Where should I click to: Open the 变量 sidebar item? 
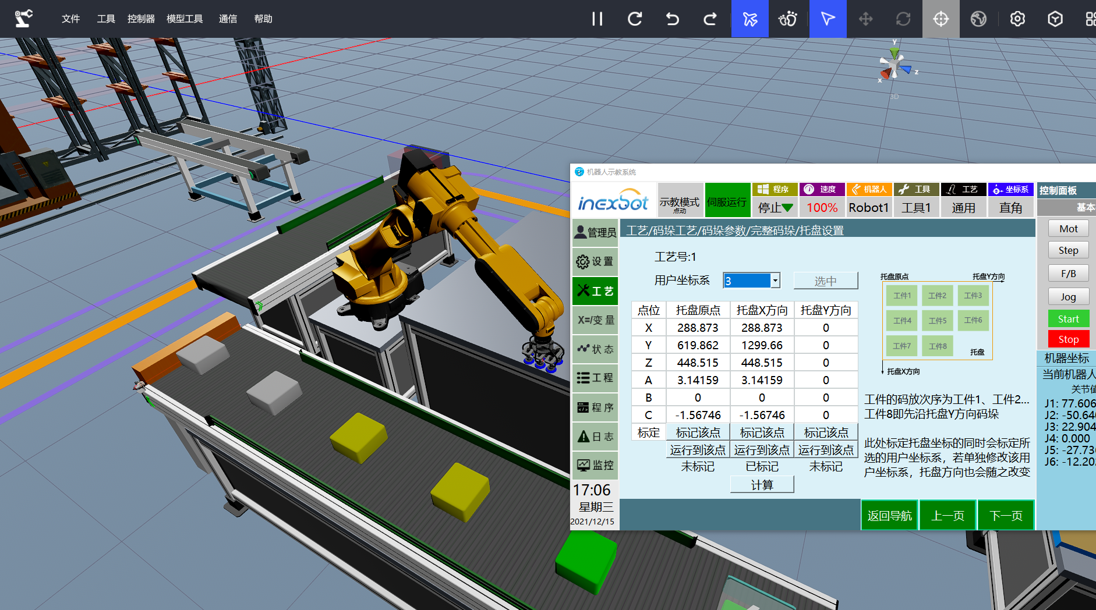click(595, 320)
